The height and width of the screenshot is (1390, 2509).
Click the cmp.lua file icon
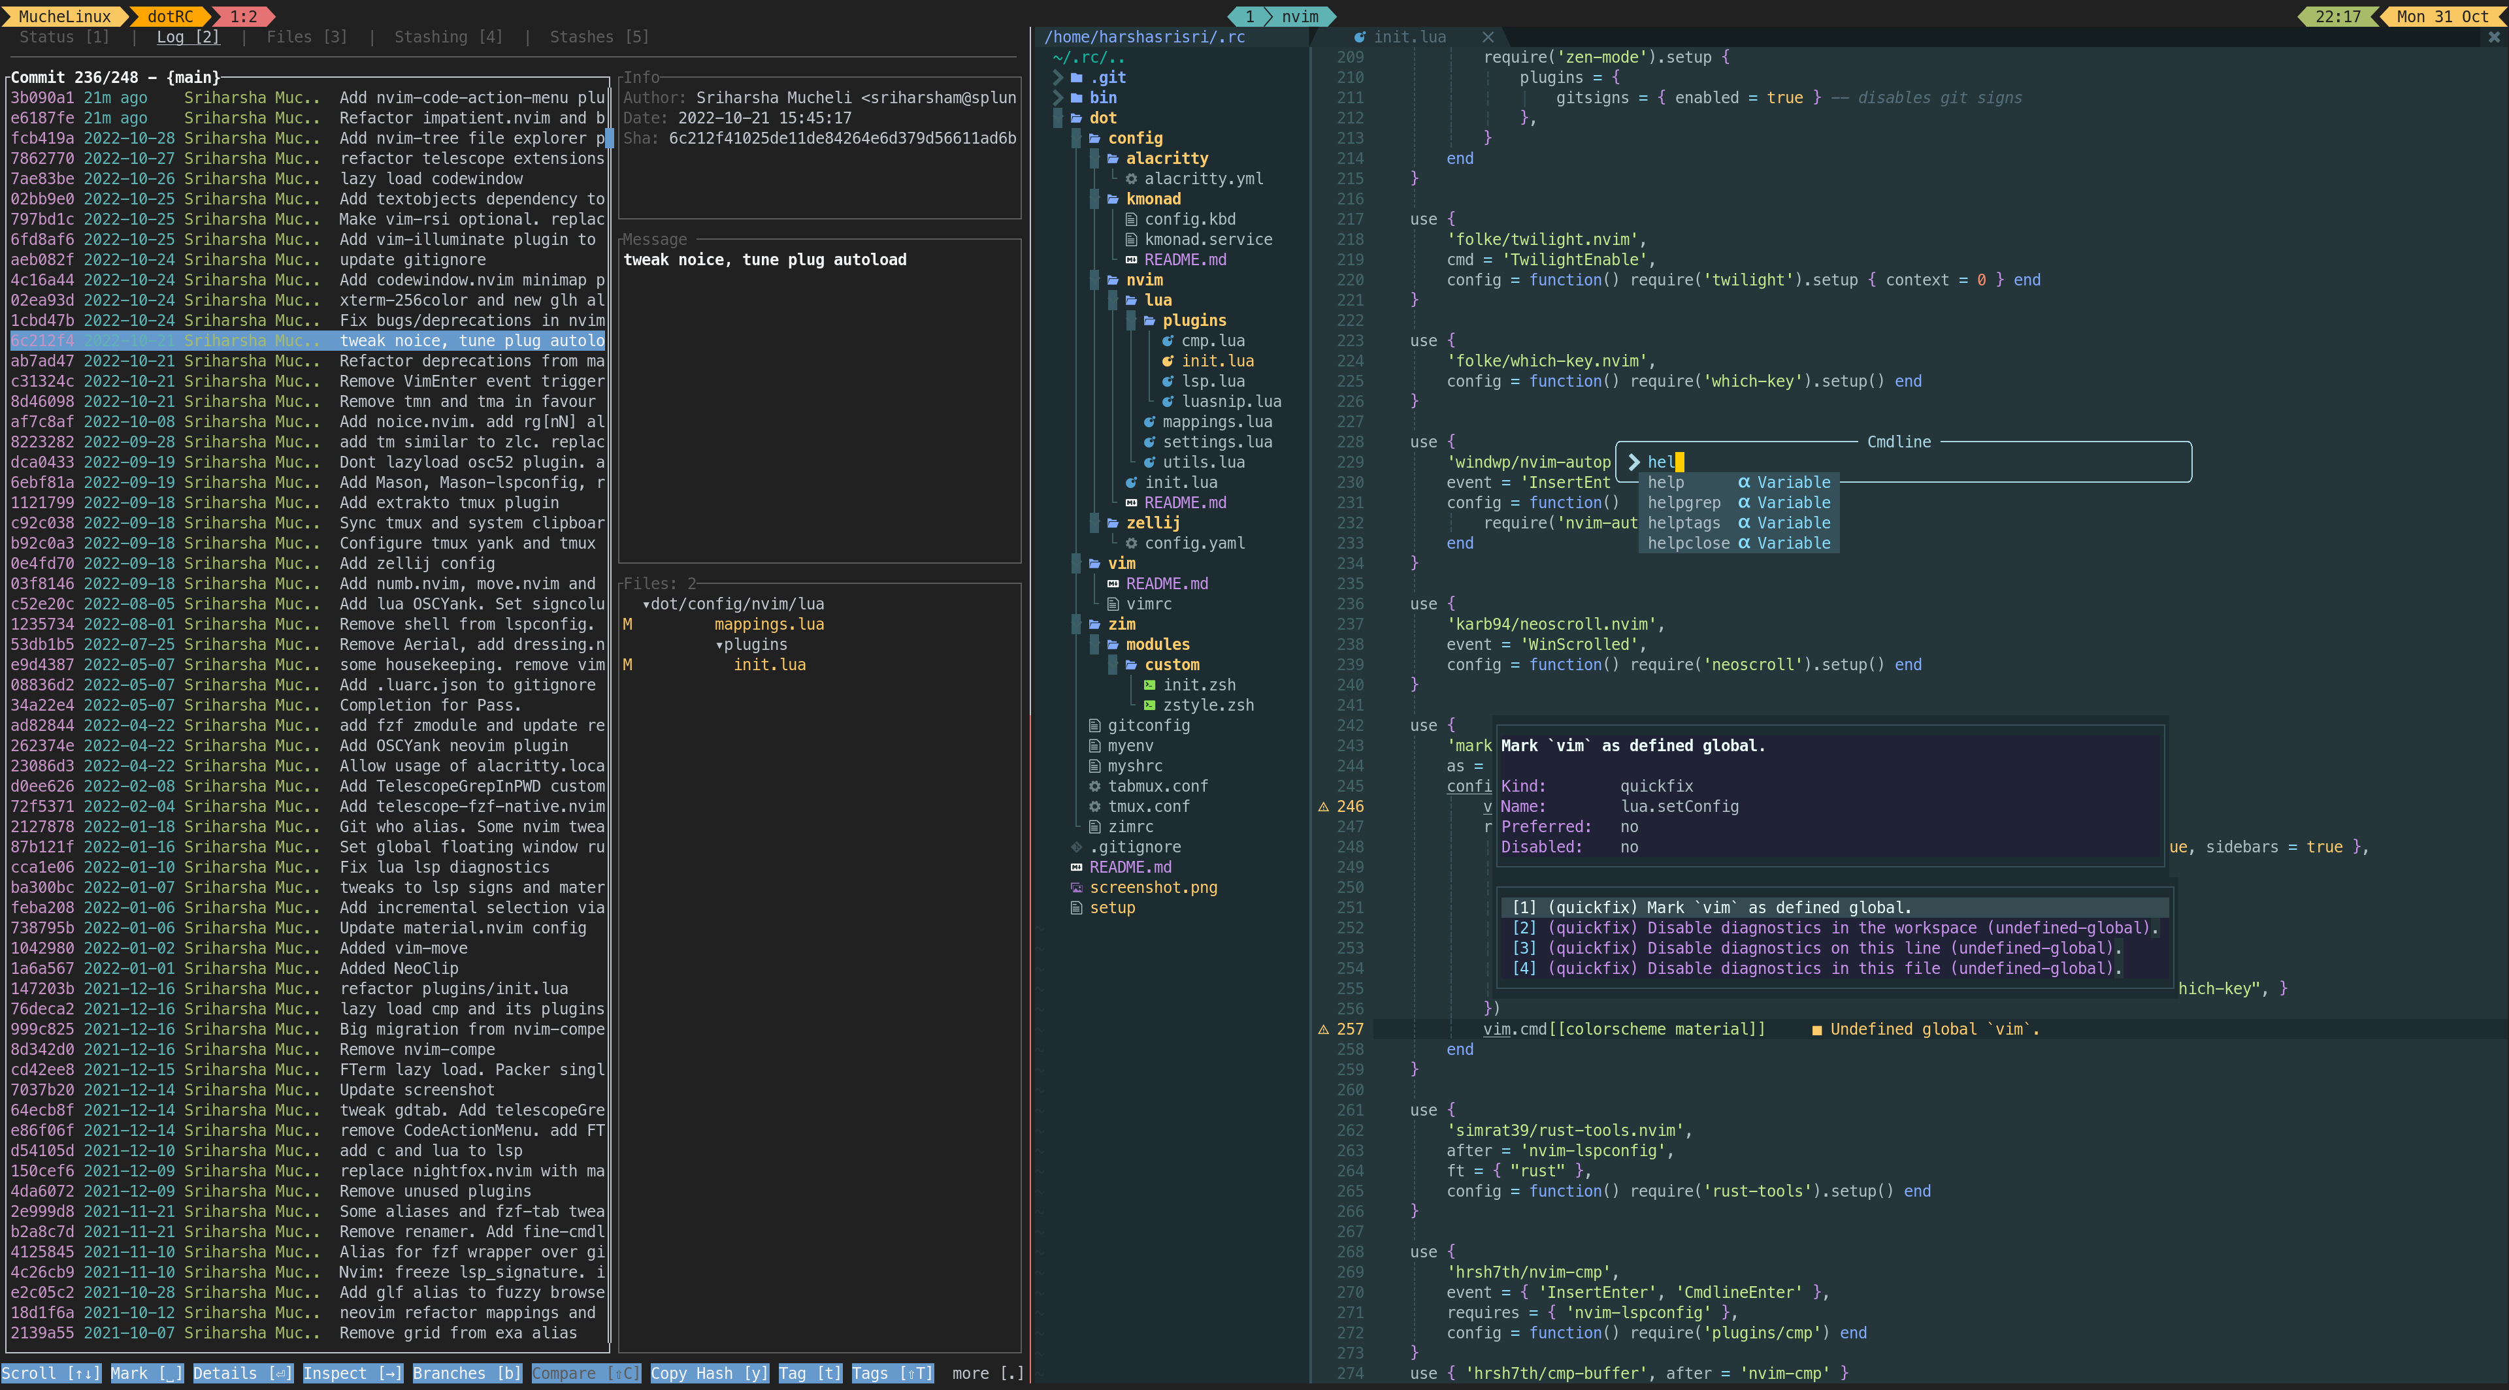click(1168, 341)
